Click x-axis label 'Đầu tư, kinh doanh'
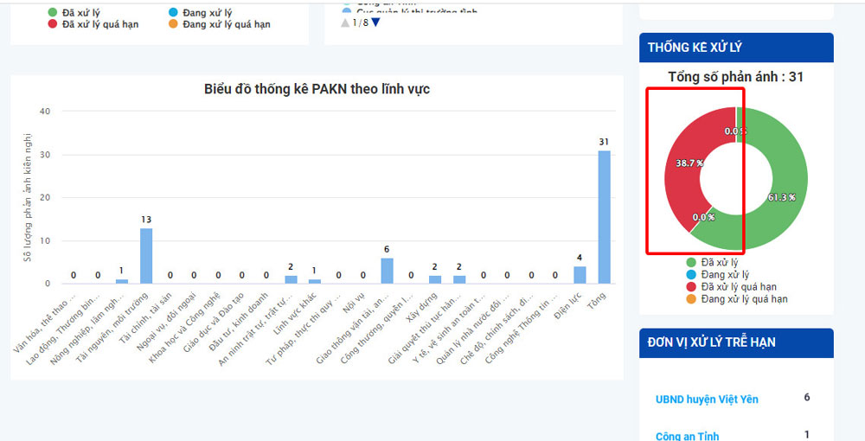The width and height of the screenshot is (865, 441). [239, 322]
